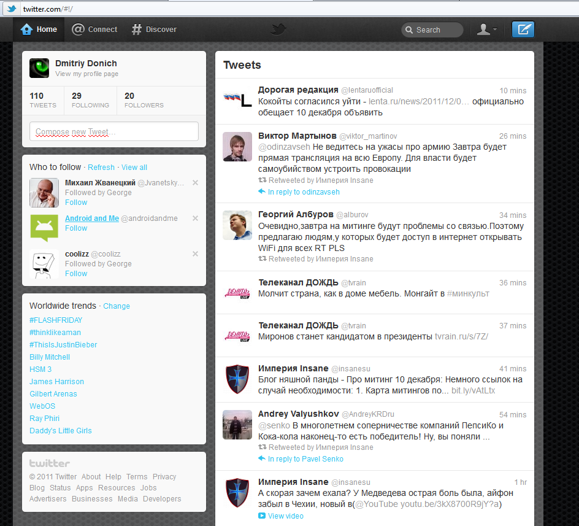
Task: Open the Daddy's Little Girls trend
Action: (x=61, y=431)
